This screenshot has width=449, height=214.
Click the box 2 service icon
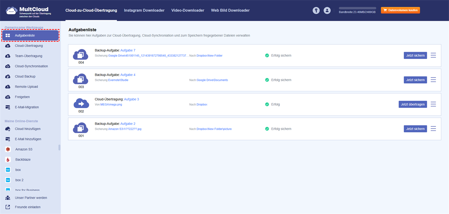click(x=8, y=180)
